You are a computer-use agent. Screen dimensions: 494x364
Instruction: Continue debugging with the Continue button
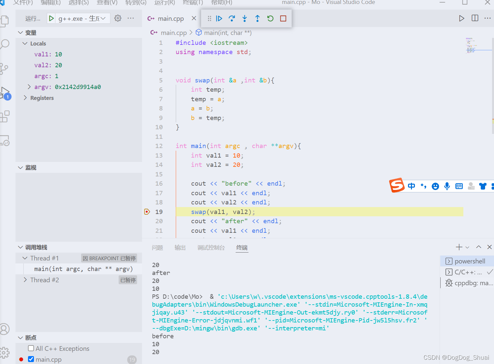(219, 18)
